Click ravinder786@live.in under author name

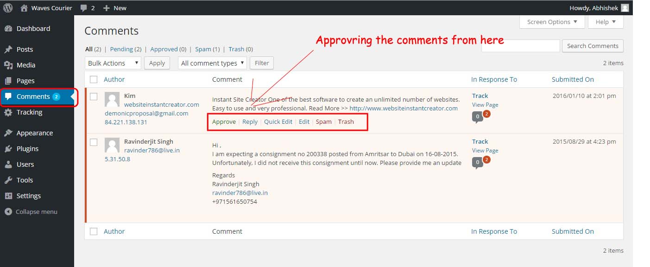click(x=152, y=150)
